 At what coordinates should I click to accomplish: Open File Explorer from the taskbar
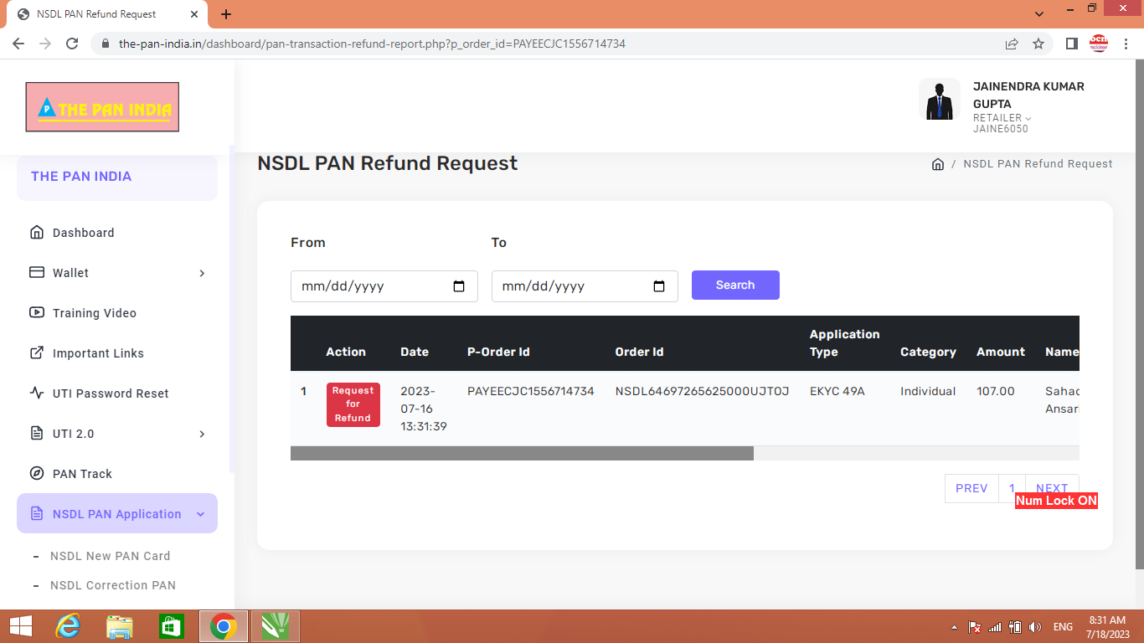(x=120, y=626)
